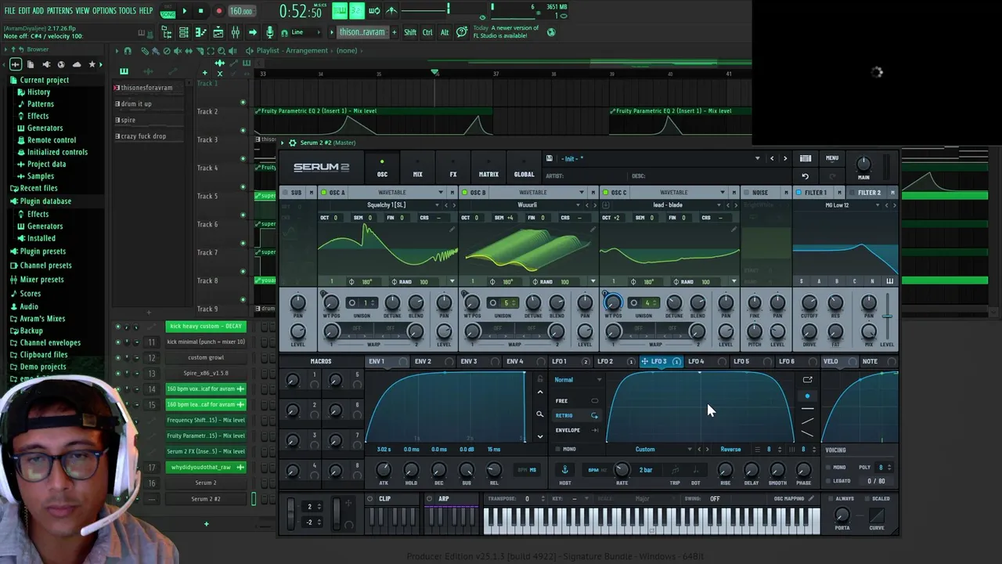Open the PATTERNS menu

[x=59, y=10]
